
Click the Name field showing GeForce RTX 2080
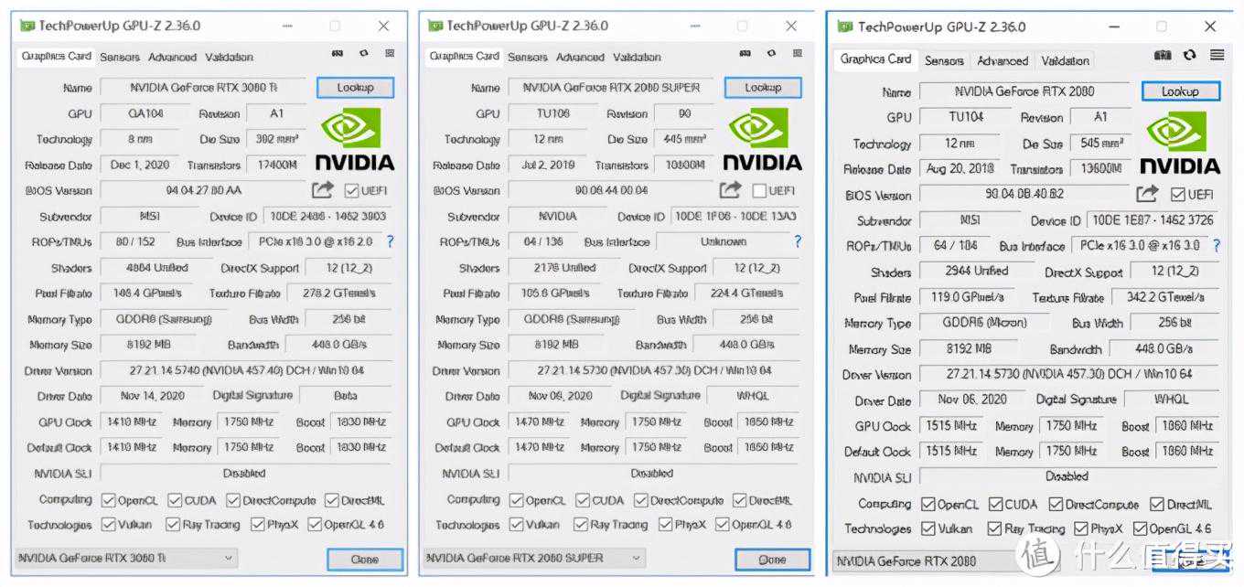(1024, 91)
